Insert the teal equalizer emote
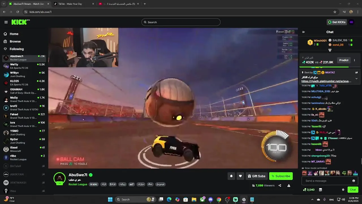362x204 pixels. click(355, 173)
